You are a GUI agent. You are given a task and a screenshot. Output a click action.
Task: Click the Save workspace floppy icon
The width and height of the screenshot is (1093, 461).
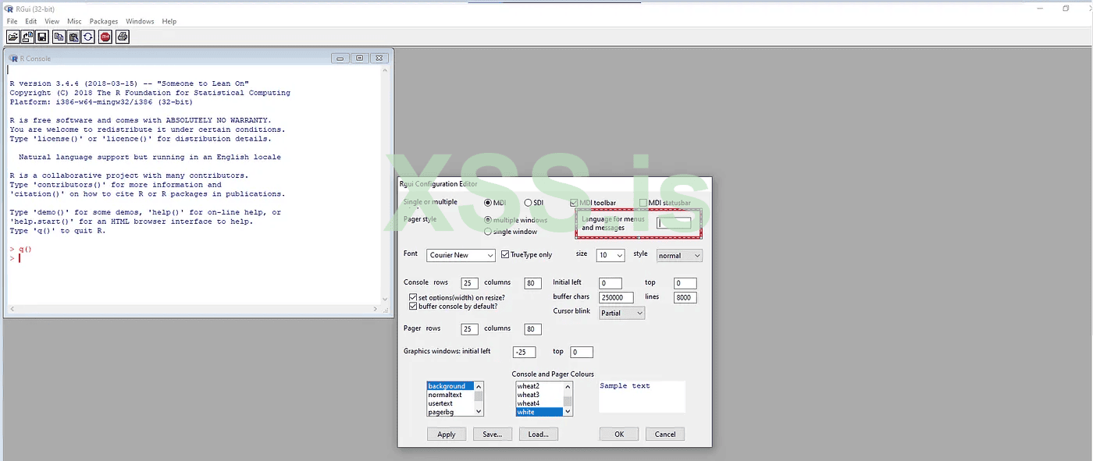(x=42, y=37)
